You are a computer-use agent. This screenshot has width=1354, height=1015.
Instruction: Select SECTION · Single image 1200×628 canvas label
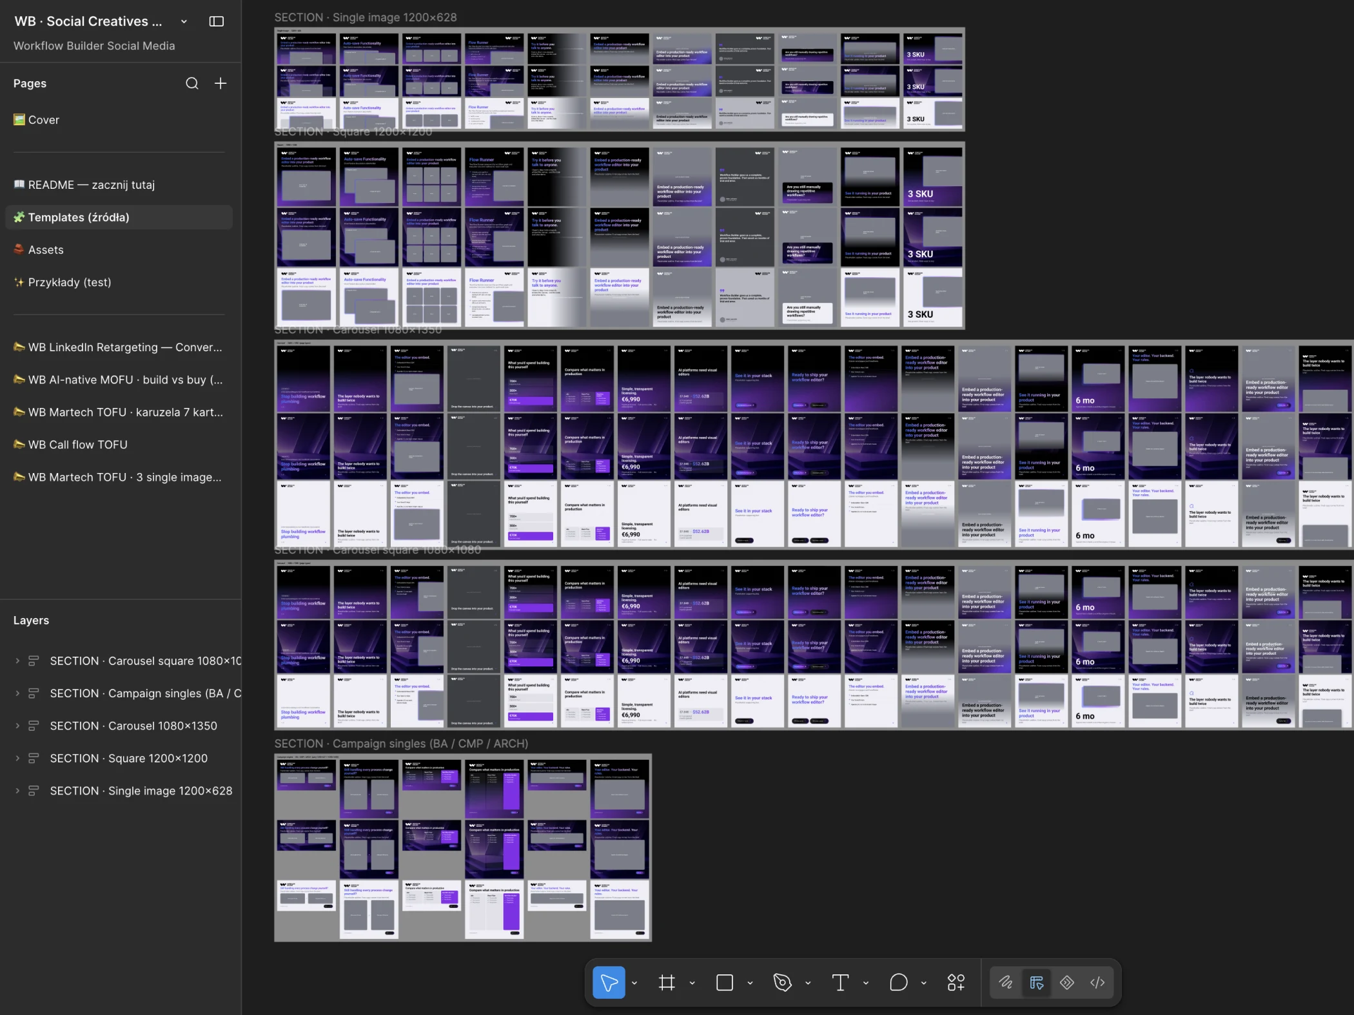[366, 17]
